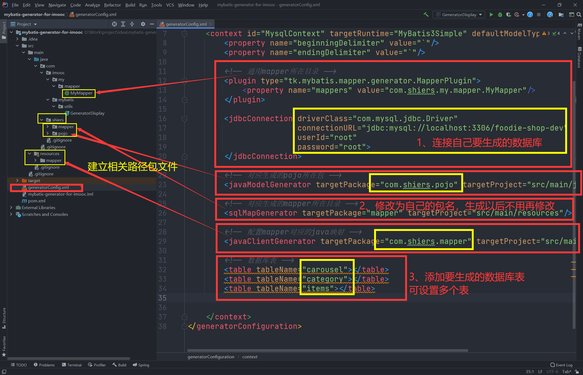Open the Profiler tool window
Screen dimensions: 583x375
[x=97, y=365]
